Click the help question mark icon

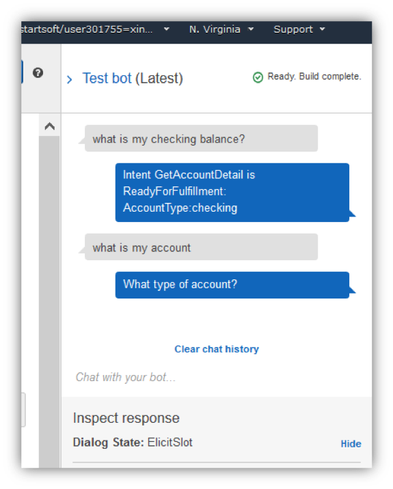[x=38, y=73]
